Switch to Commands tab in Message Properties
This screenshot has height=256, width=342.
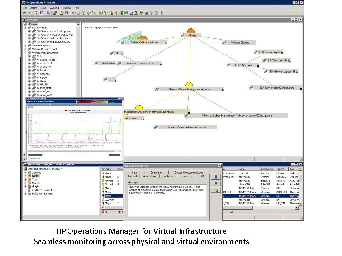[156, 172]
